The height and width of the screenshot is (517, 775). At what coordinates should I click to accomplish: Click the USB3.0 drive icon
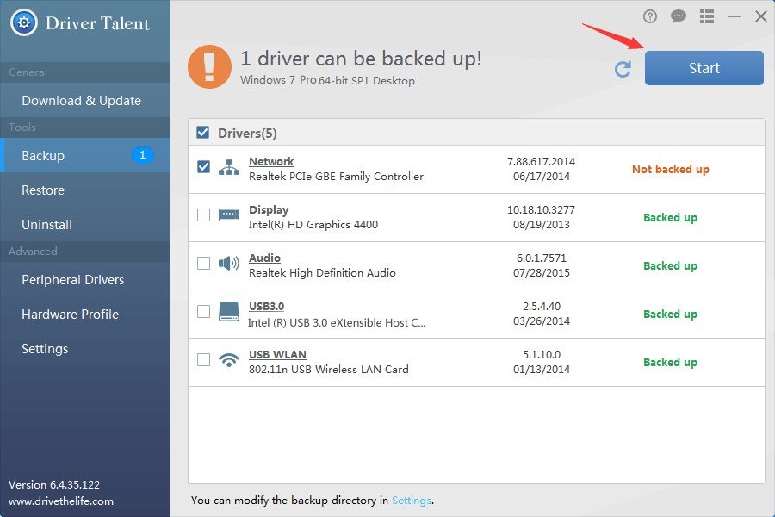click(x=229, y=312)
